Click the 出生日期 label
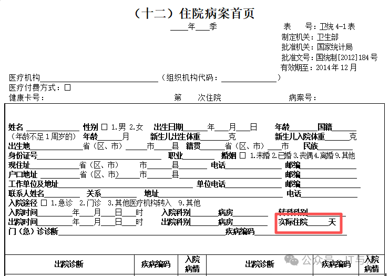This screenshot has width=389, height=276. point(168,127)
